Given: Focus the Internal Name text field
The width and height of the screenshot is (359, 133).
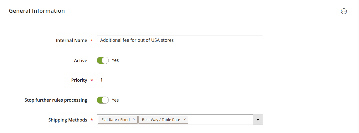Looking at the screenshot, I should (x=180, y=40).
